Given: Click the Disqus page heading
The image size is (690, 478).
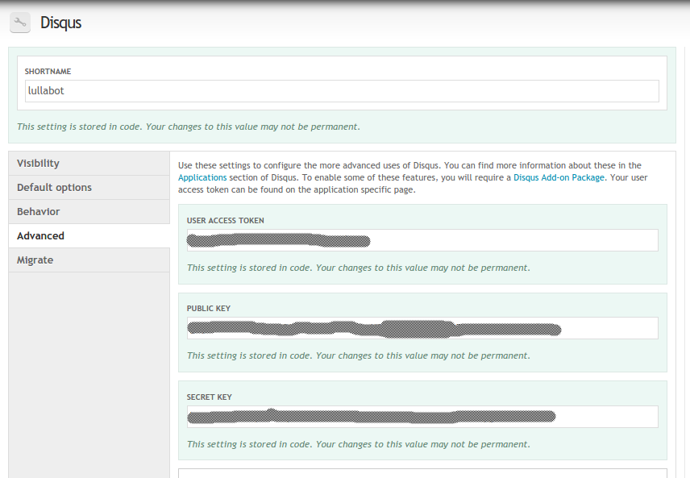Looking at the screenshot, I should pyautogui.click(x=60, y=23).
